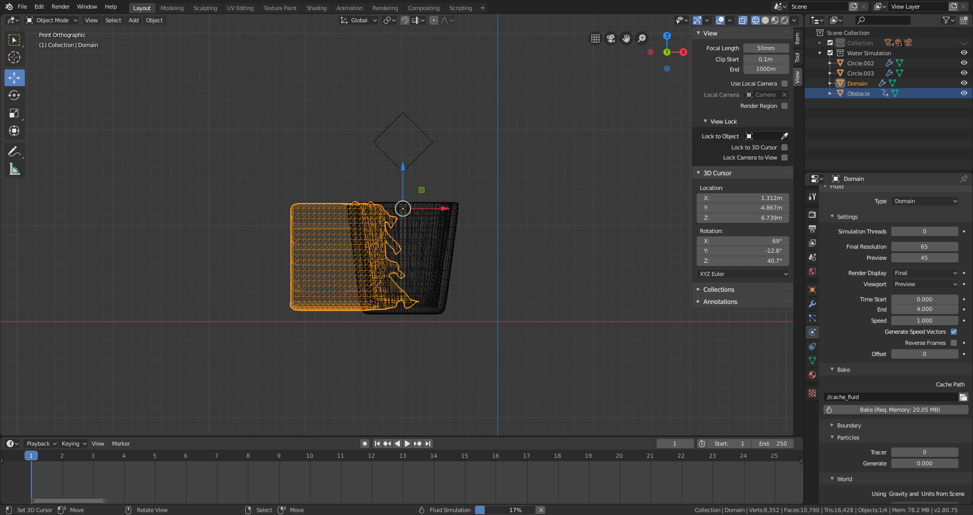Open the Render Properties tab
Screen dimensions: 973x515
(x=812, y=214)
